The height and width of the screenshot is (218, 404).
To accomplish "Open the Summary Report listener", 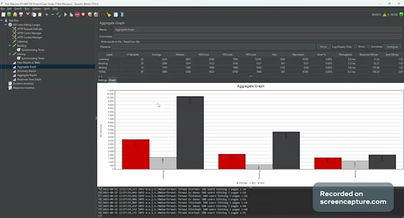I will click(x=27, y=71).
